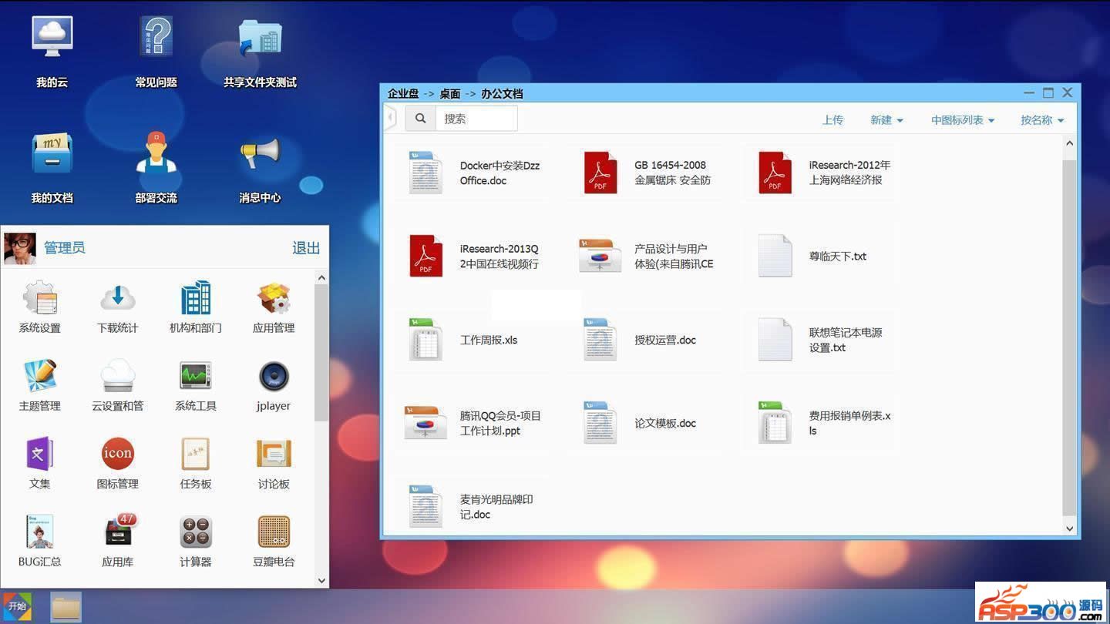1110x624 pixels.
Task: Click the 上传 upload button
Action: [x=832, y=120]
